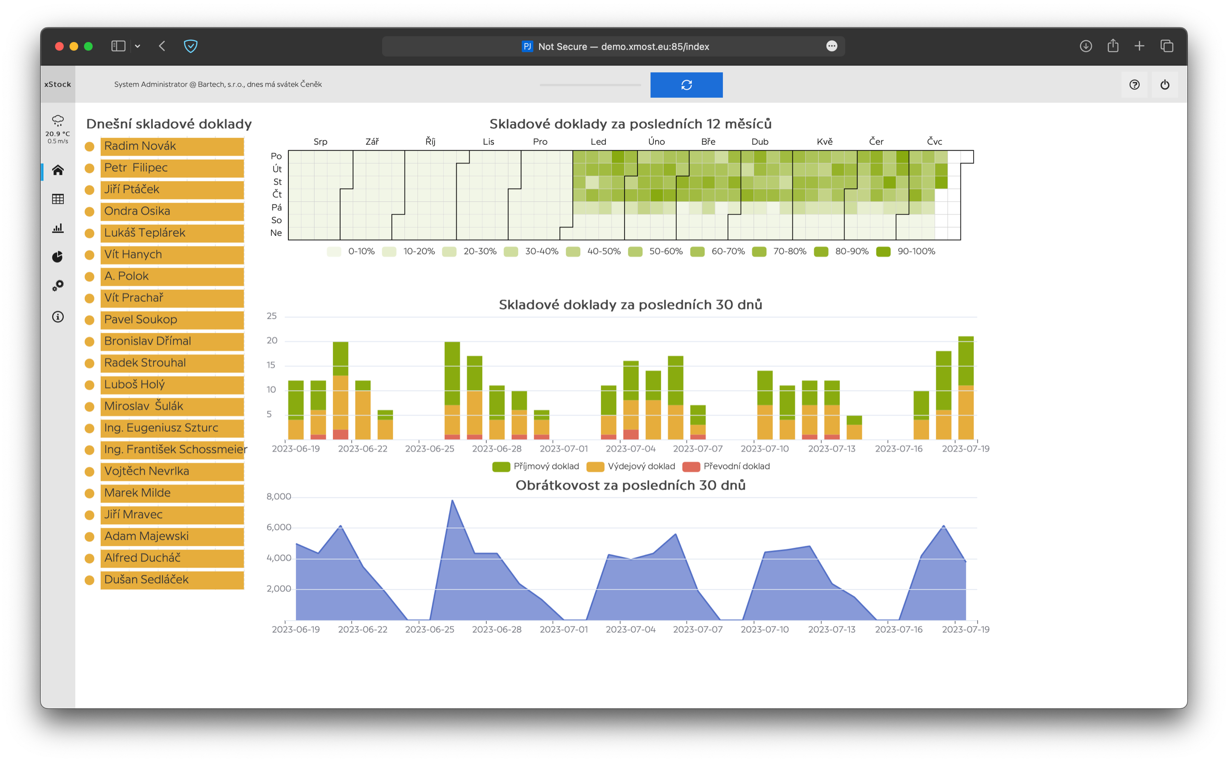Viewport: 1228px width, 762px height.
Task: Select the Radek Strouhal document row
Action: pyautogui.click(x=172, y=363)
